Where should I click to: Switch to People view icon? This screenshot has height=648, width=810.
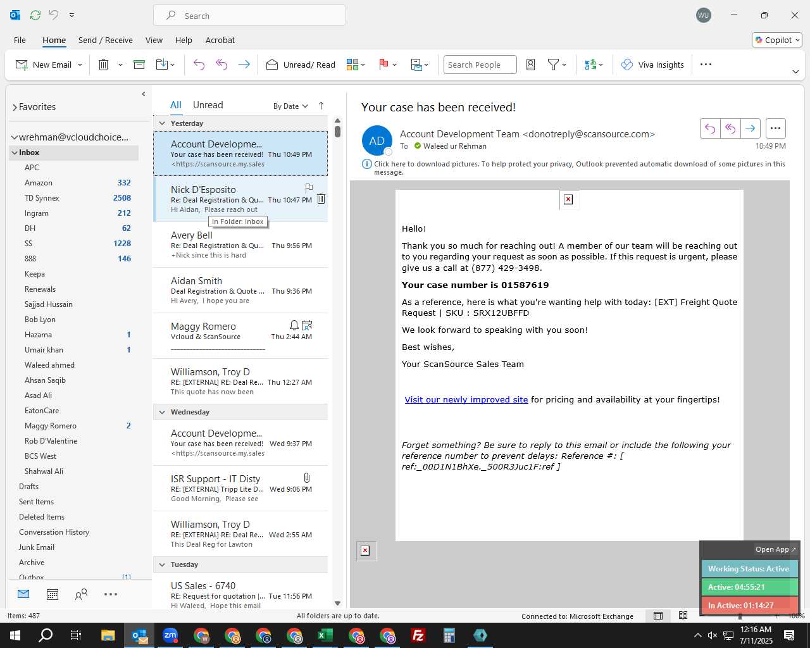tap(81, 594)
